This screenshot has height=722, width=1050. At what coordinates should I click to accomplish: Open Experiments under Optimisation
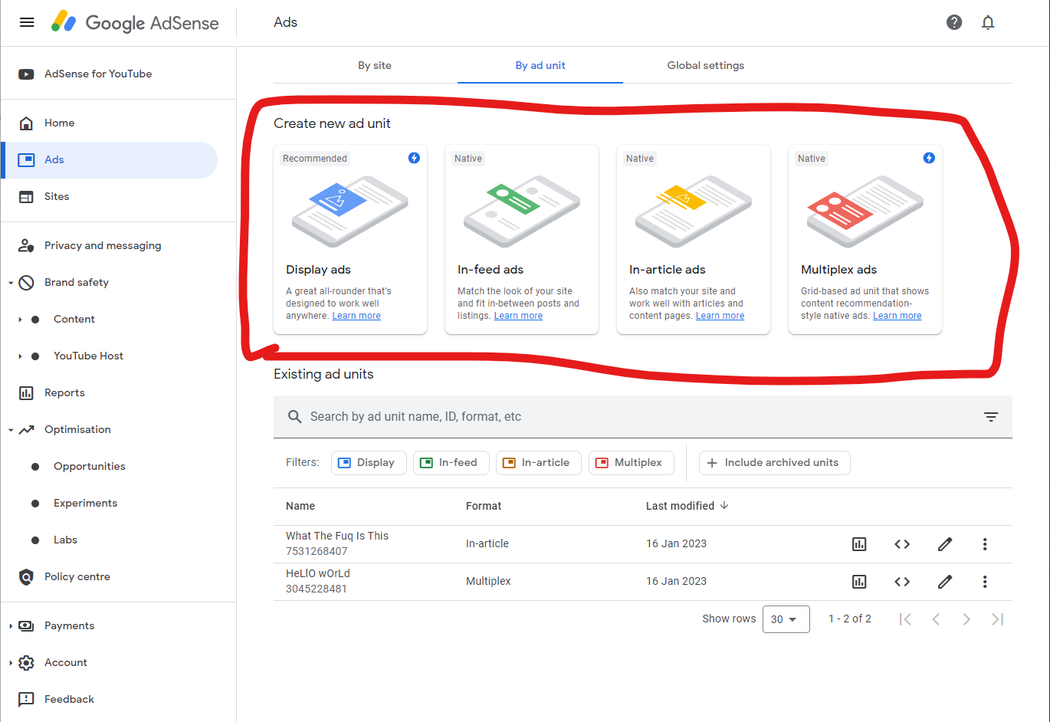click(x=85, y=503)
